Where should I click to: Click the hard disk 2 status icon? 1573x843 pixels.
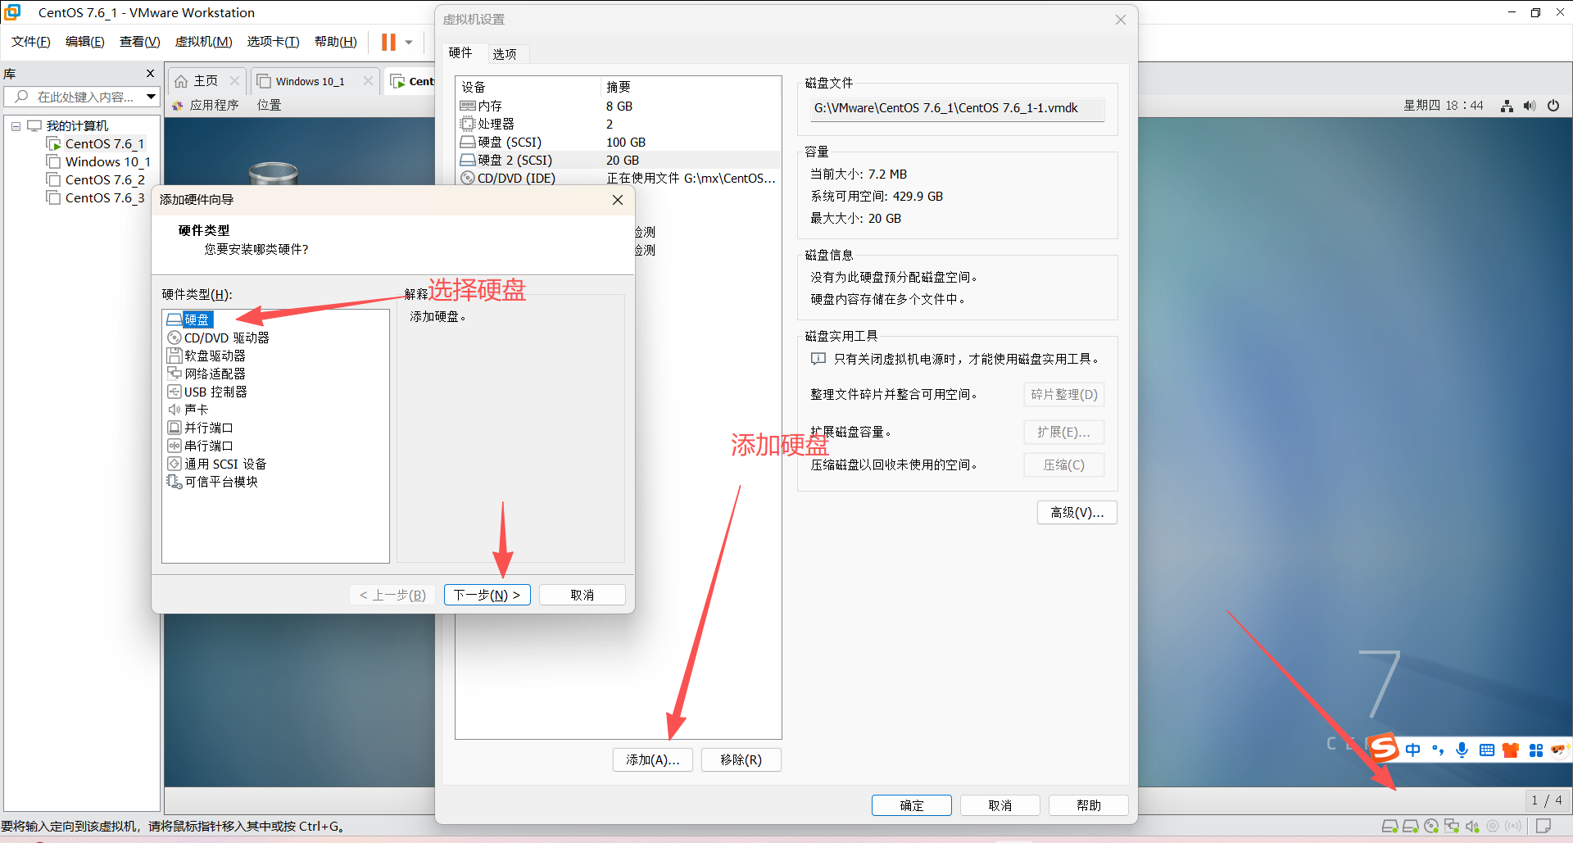tap(1411, 826)
